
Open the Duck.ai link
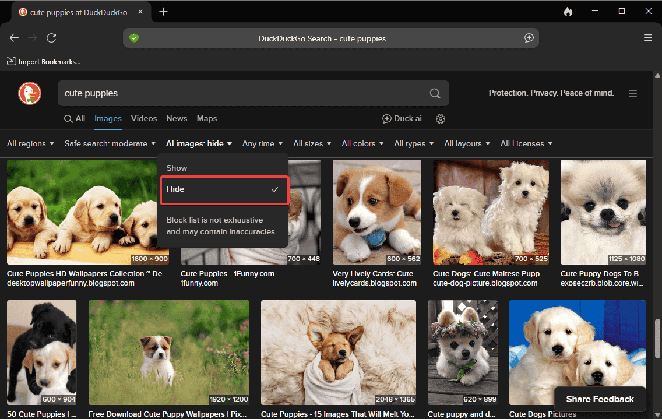(402, 119)
